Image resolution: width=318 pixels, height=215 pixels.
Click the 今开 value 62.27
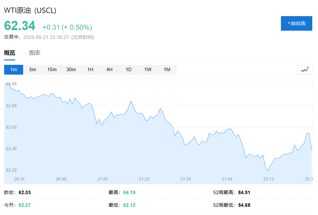(x=25, y=205)
